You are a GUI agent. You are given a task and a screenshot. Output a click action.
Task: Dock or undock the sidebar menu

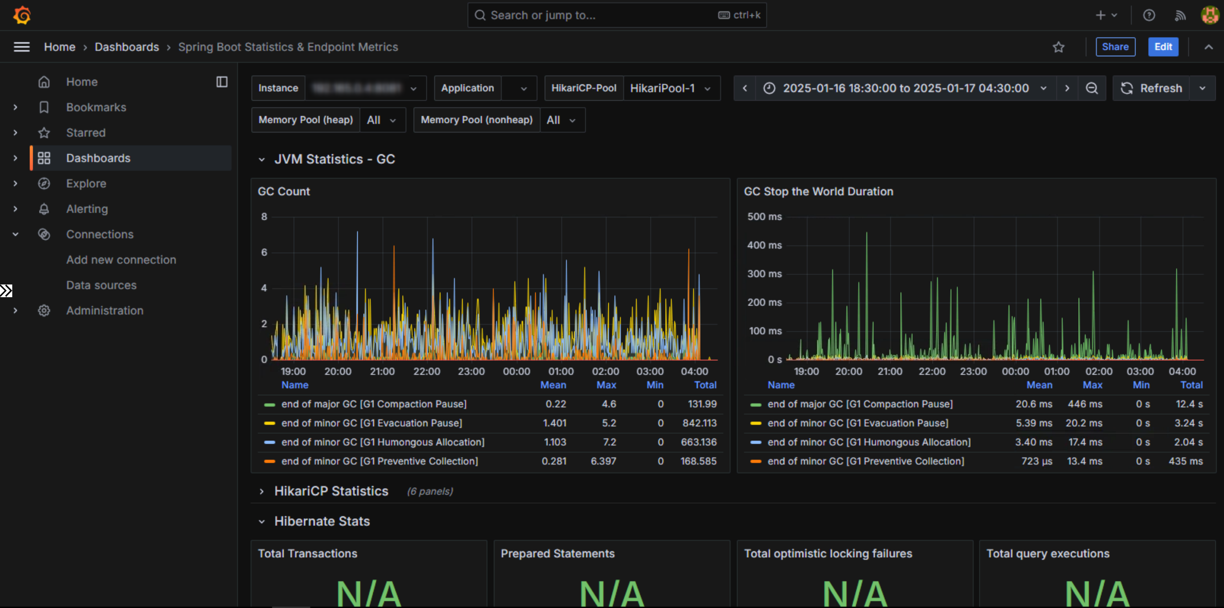pyautogui.click(x=222, y=82)
